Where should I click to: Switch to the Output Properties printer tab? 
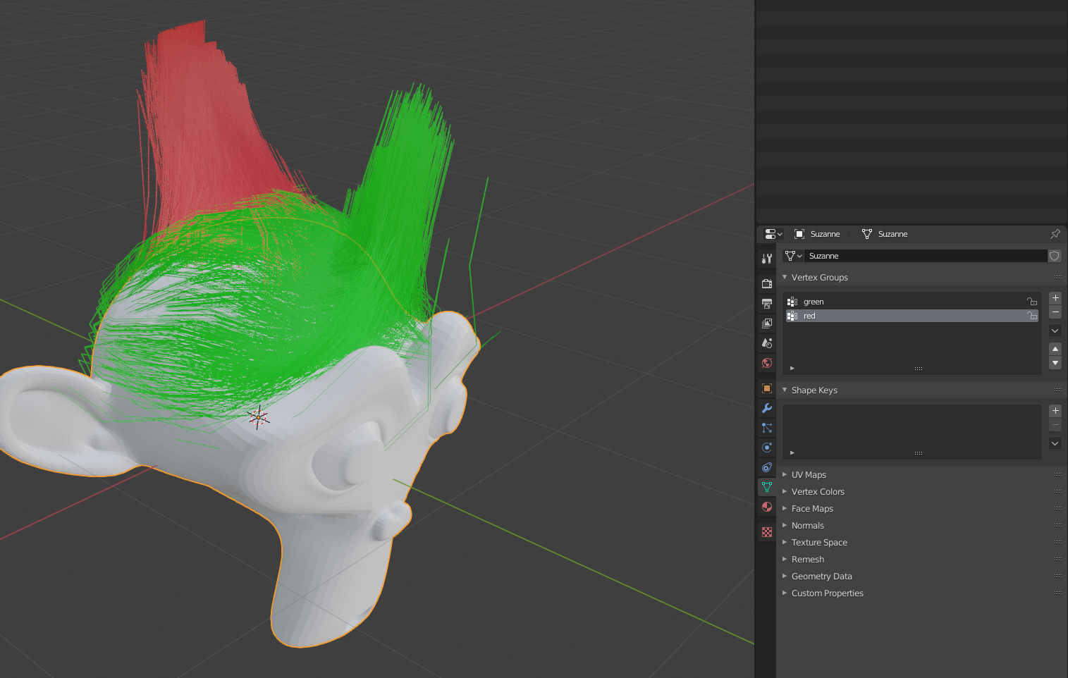click(766, 303)
